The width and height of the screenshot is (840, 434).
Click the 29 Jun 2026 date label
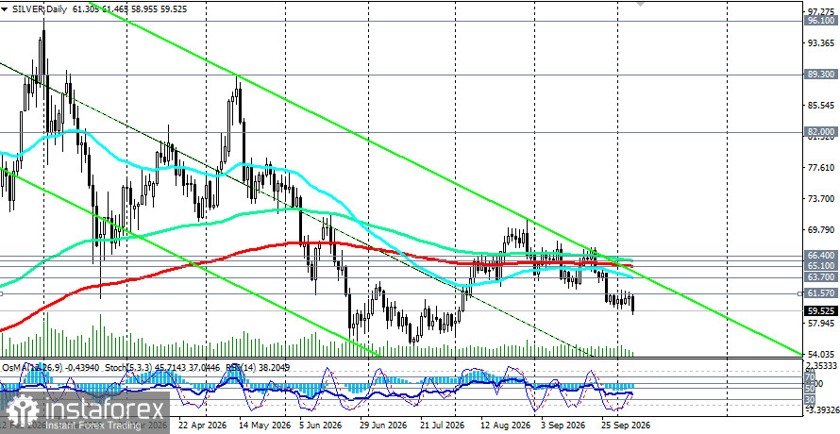(x=385, y=425)
